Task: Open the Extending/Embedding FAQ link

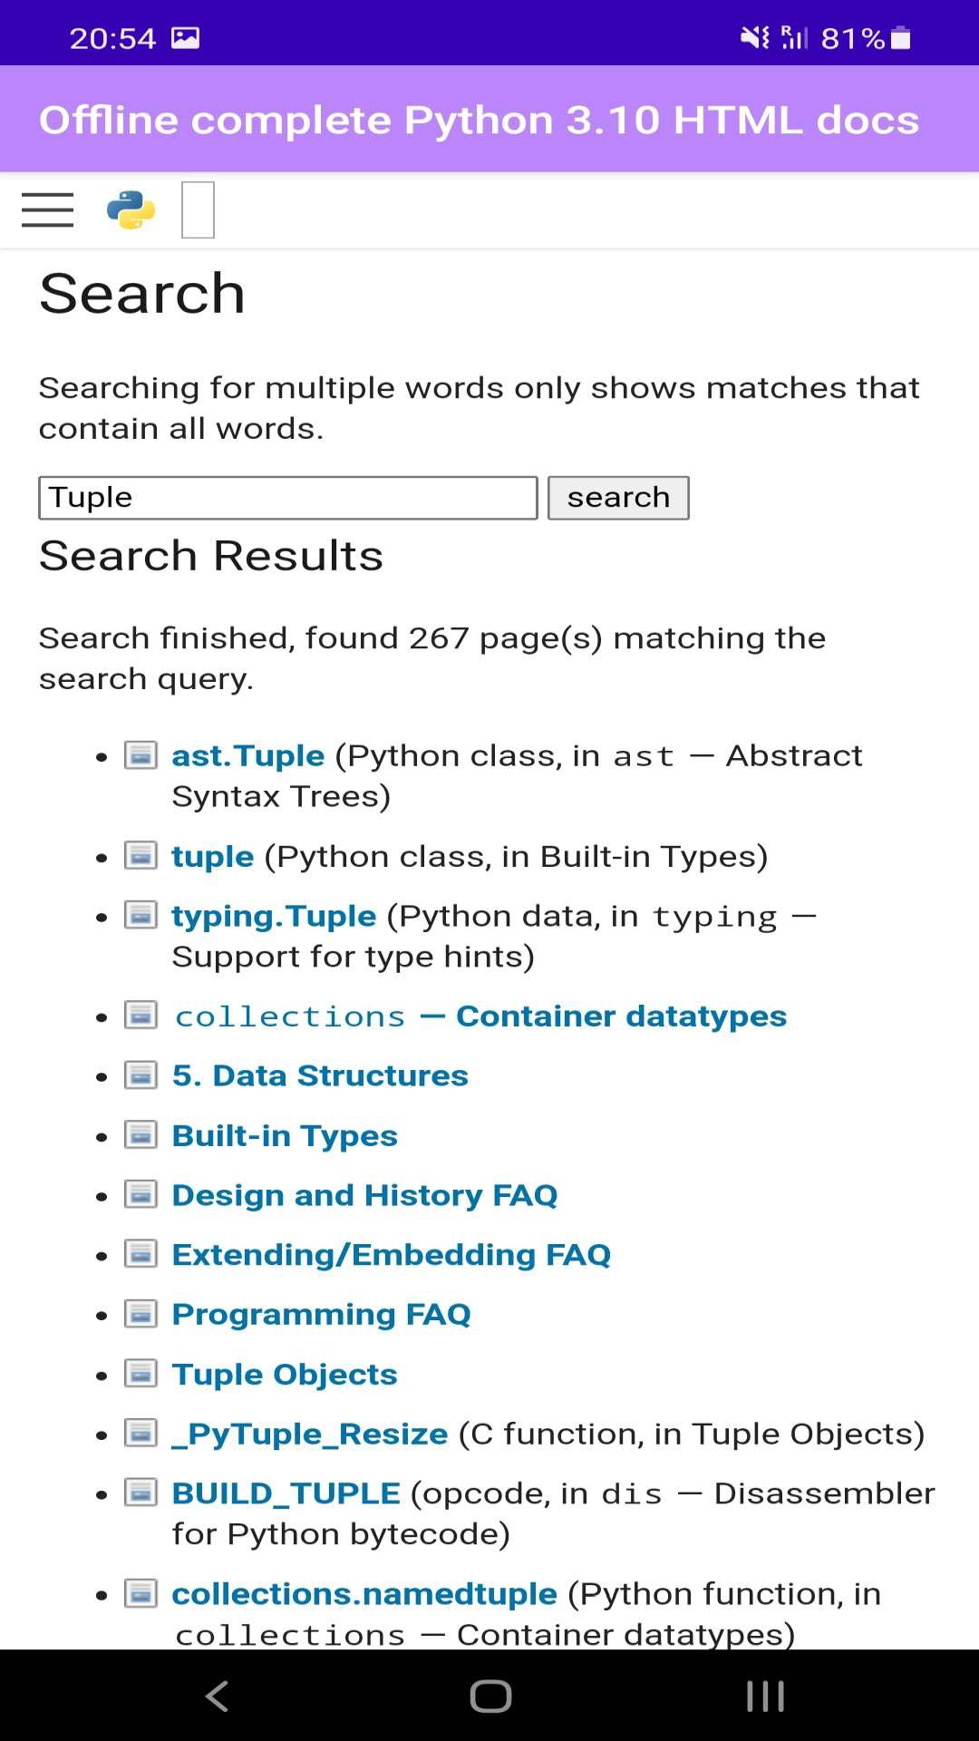Action: [x=391, y=1255]
